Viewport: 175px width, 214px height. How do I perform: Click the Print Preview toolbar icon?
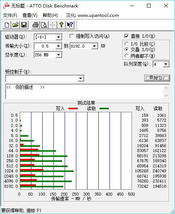(x=44, y=25)
